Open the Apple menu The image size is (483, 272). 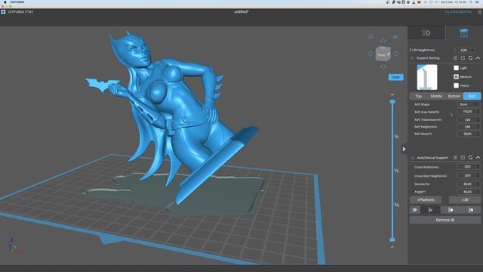(x=5, y=2)
